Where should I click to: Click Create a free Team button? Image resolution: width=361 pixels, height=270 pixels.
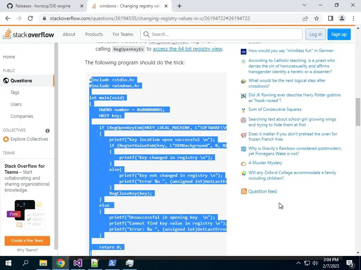point(27,240)
